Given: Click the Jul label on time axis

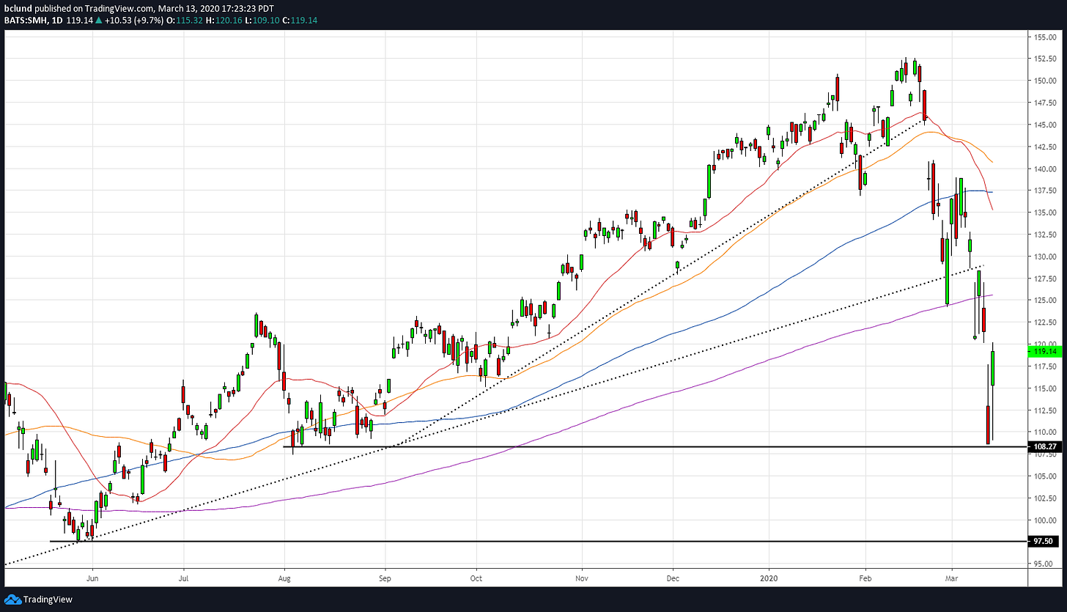Looking at the screenshot, I should click(182, 578).
